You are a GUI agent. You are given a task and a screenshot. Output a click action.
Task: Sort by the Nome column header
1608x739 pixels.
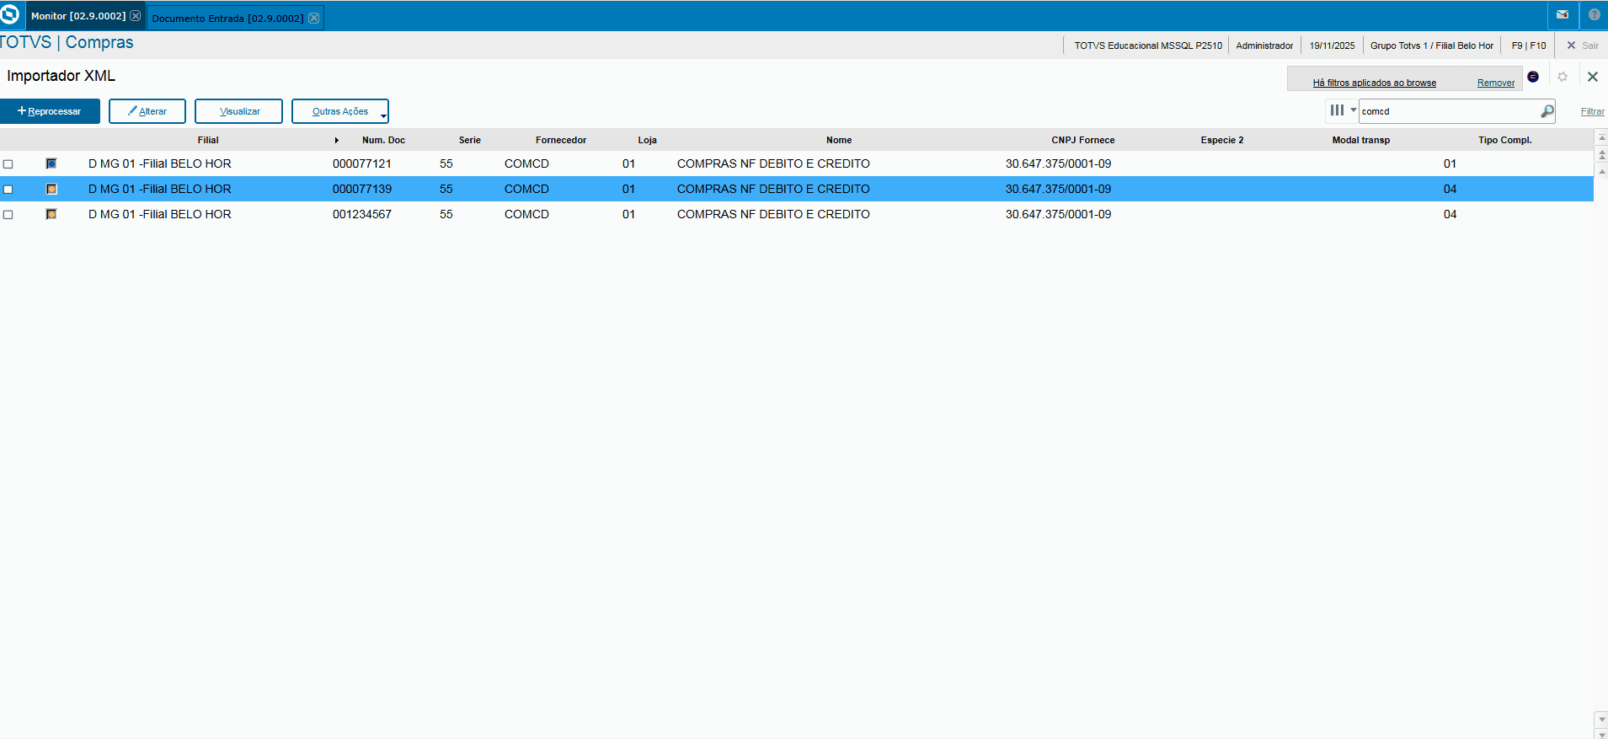click(x=839, y=140)
